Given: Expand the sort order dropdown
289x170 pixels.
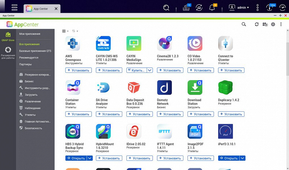Looking at the screenshot, I should (x=75, y=31).
